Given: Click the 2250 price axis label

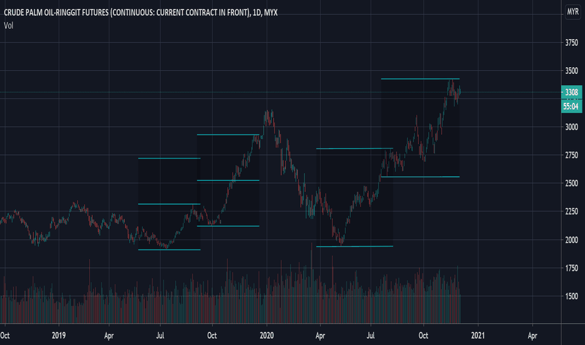Looking at the screenshot, I should click(x=571, y=211).
